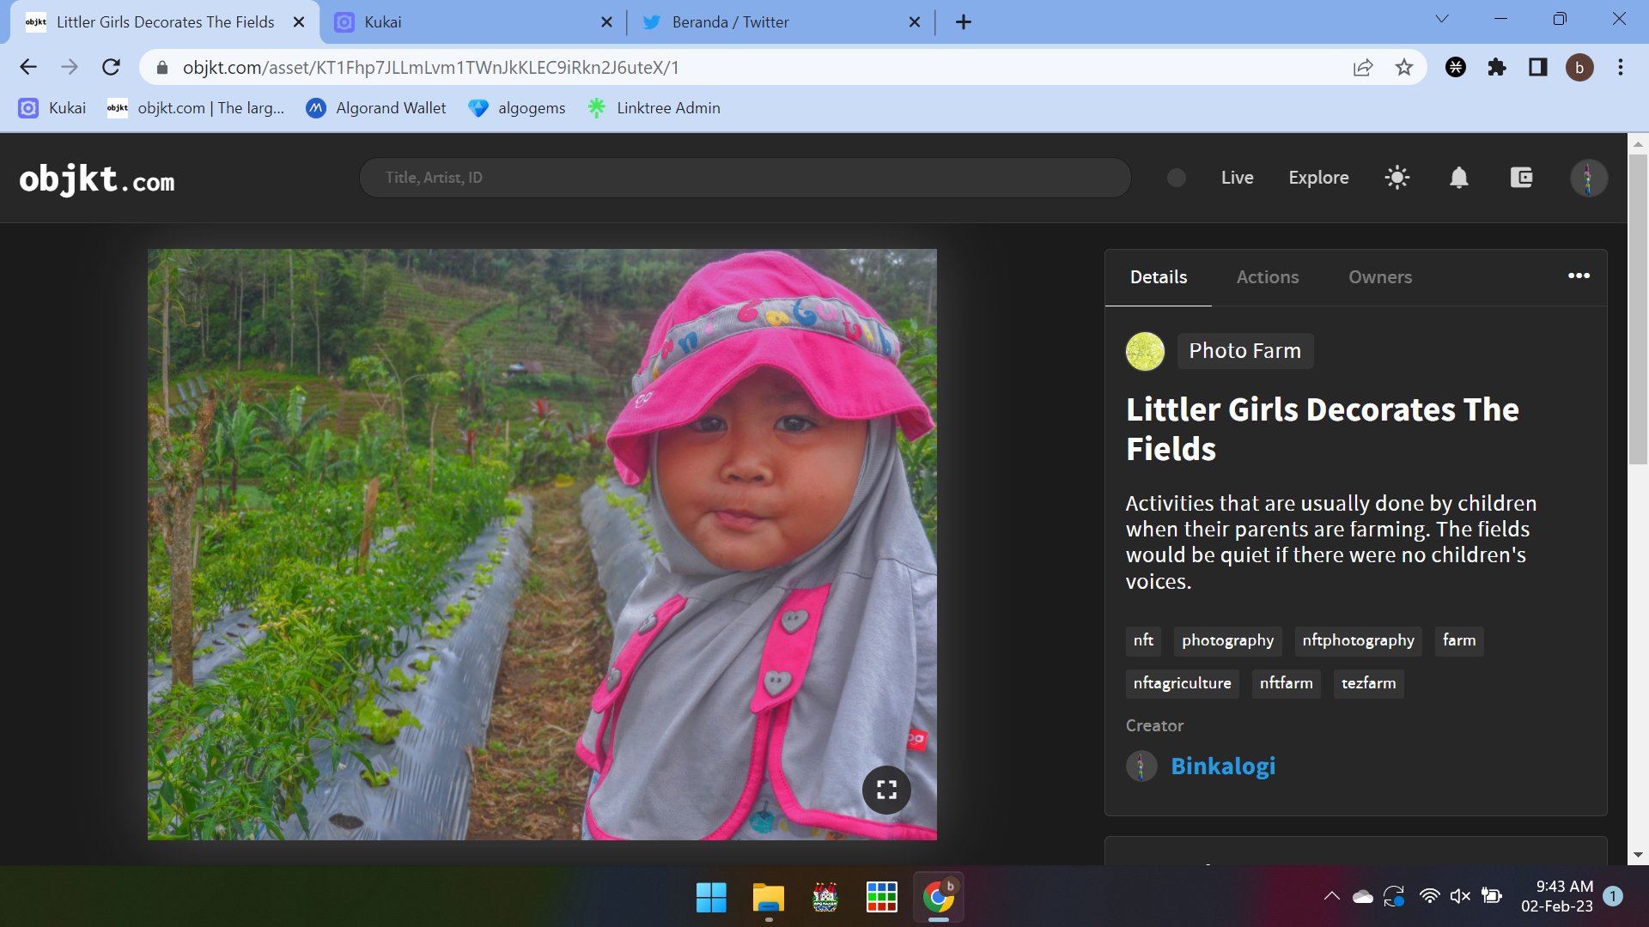Viewport: 1649px width, 927px height.
Task: Click the page vertical scrollbar thumb
Action: point(1638,309)
